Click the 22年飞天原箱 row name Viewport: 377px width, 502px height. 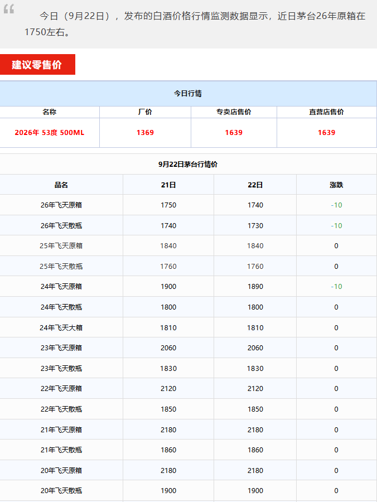pos(61,388)
